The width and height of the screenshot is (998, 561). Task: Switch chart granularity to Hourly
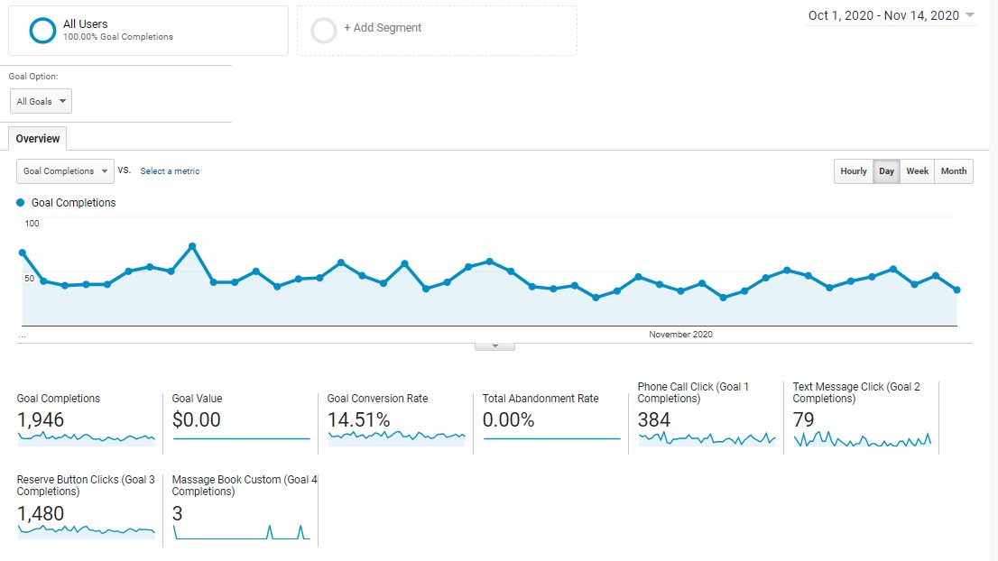click(853, 170)
